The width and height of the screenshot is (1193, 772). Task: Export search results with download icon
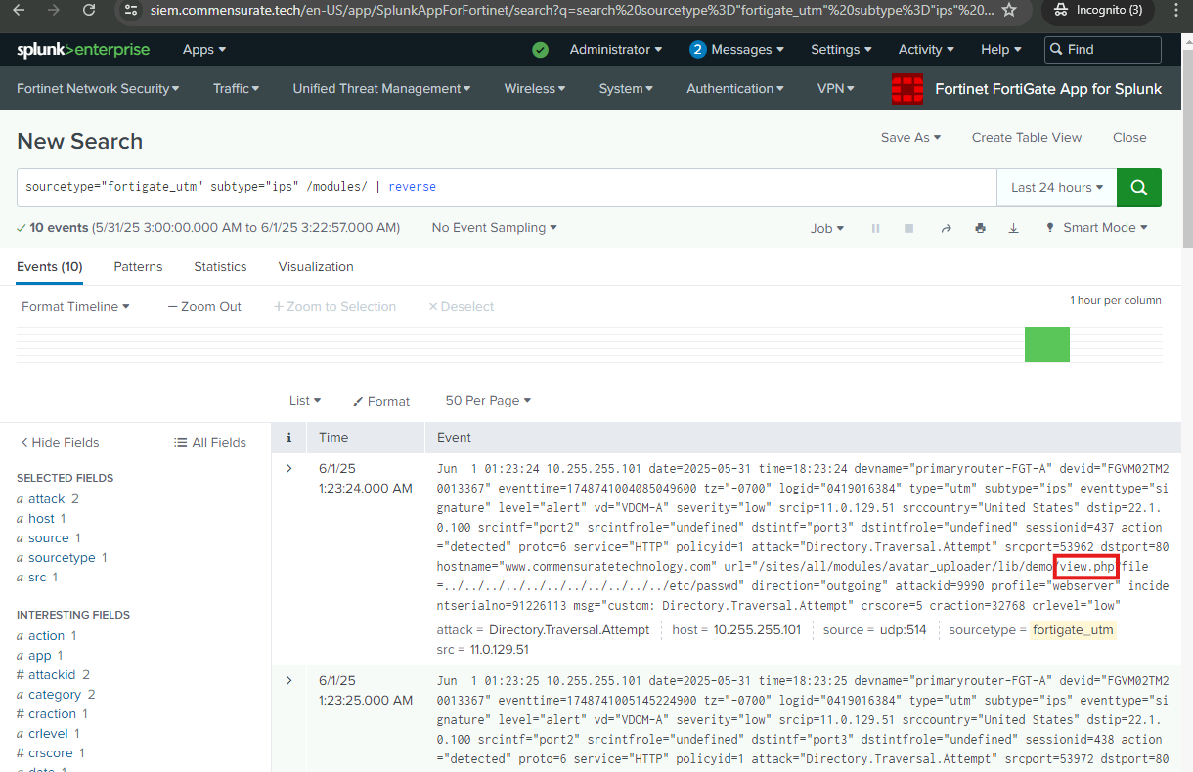click(x=1013, y=228)
